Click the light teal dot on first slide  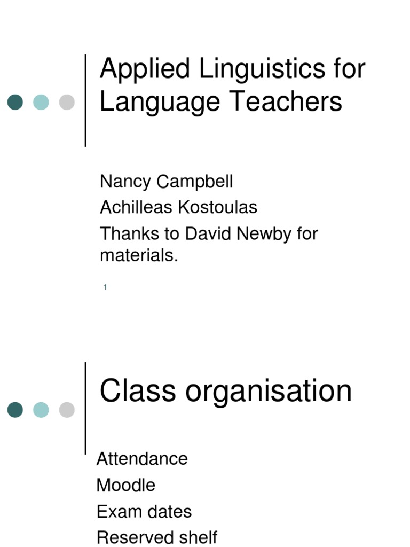click(x=41, y=102)
